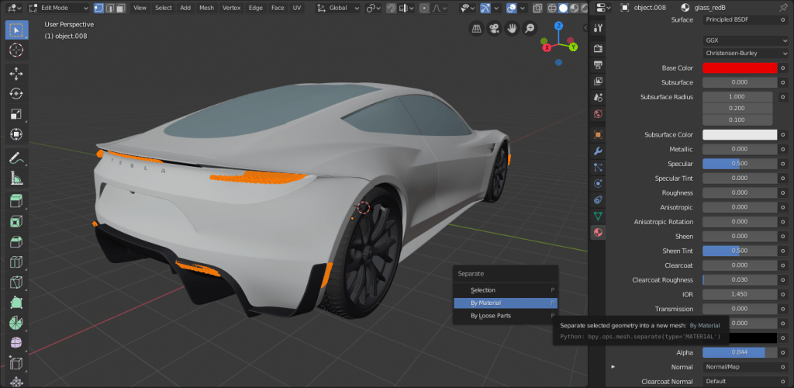Screen dimensions: 794x388
Task: Open the Material properties tab
Action: [598, 232]
